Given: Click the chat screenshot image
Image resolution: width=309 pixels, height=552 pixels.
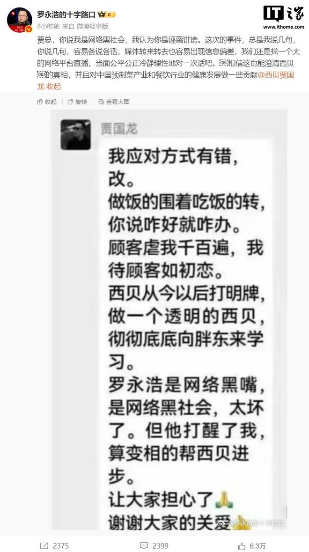Looking at the screenshot, I should [x=169, y=320].
